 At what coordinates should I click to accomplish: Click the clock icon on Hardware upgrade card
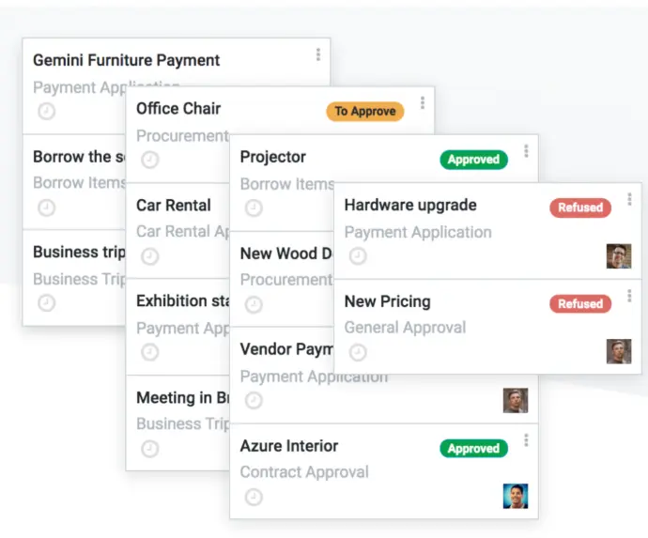(358, 256)
